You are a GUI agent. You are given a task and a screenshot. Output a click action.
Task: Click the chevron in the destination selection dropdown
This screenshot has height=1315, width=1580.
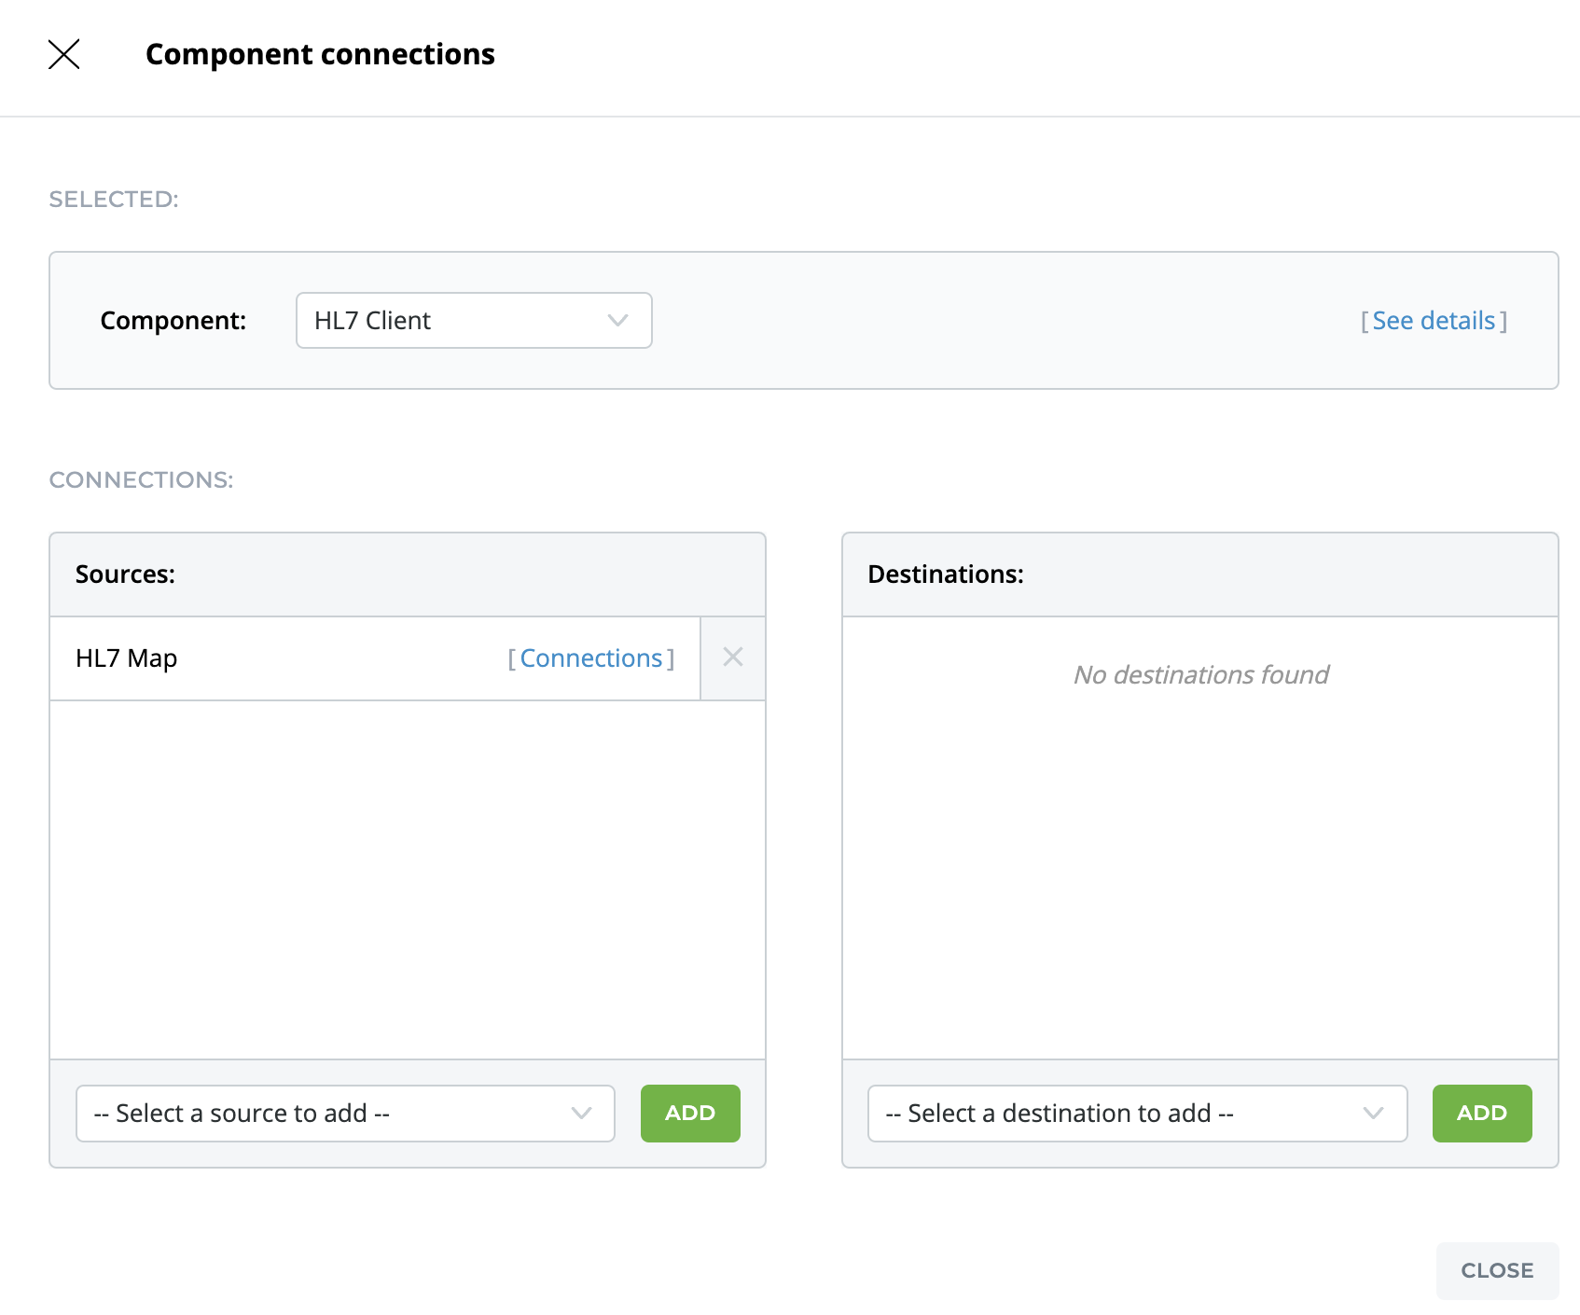pyautogui.click(x=1373, y=1113)
